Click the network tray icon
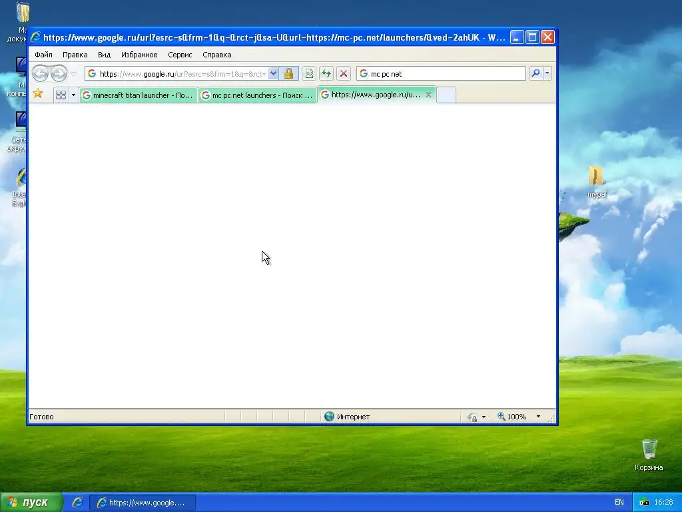The image size is (682, 512). click(644, 503)
